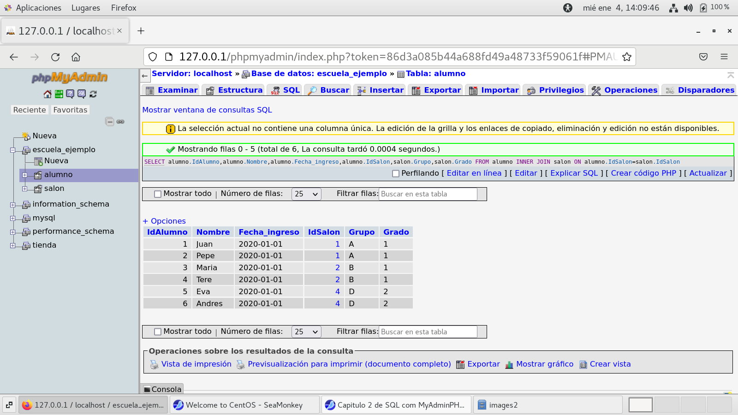This screenshot has width=738, height=415.
Task: Click the collapse all icon in the navigation tree
Action: click(109, 122)
